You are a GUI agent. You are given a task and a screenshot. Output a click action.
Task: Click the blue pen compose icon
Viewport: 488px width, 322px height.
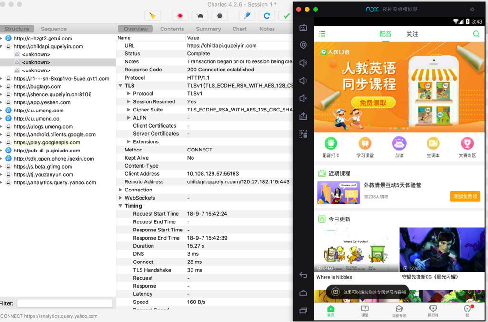coord(247,16)
